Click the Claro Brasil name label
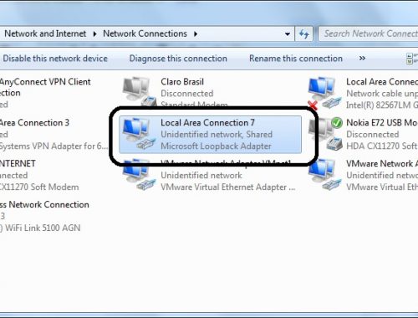This screenshot has height=318, width=418. [182, 82]
